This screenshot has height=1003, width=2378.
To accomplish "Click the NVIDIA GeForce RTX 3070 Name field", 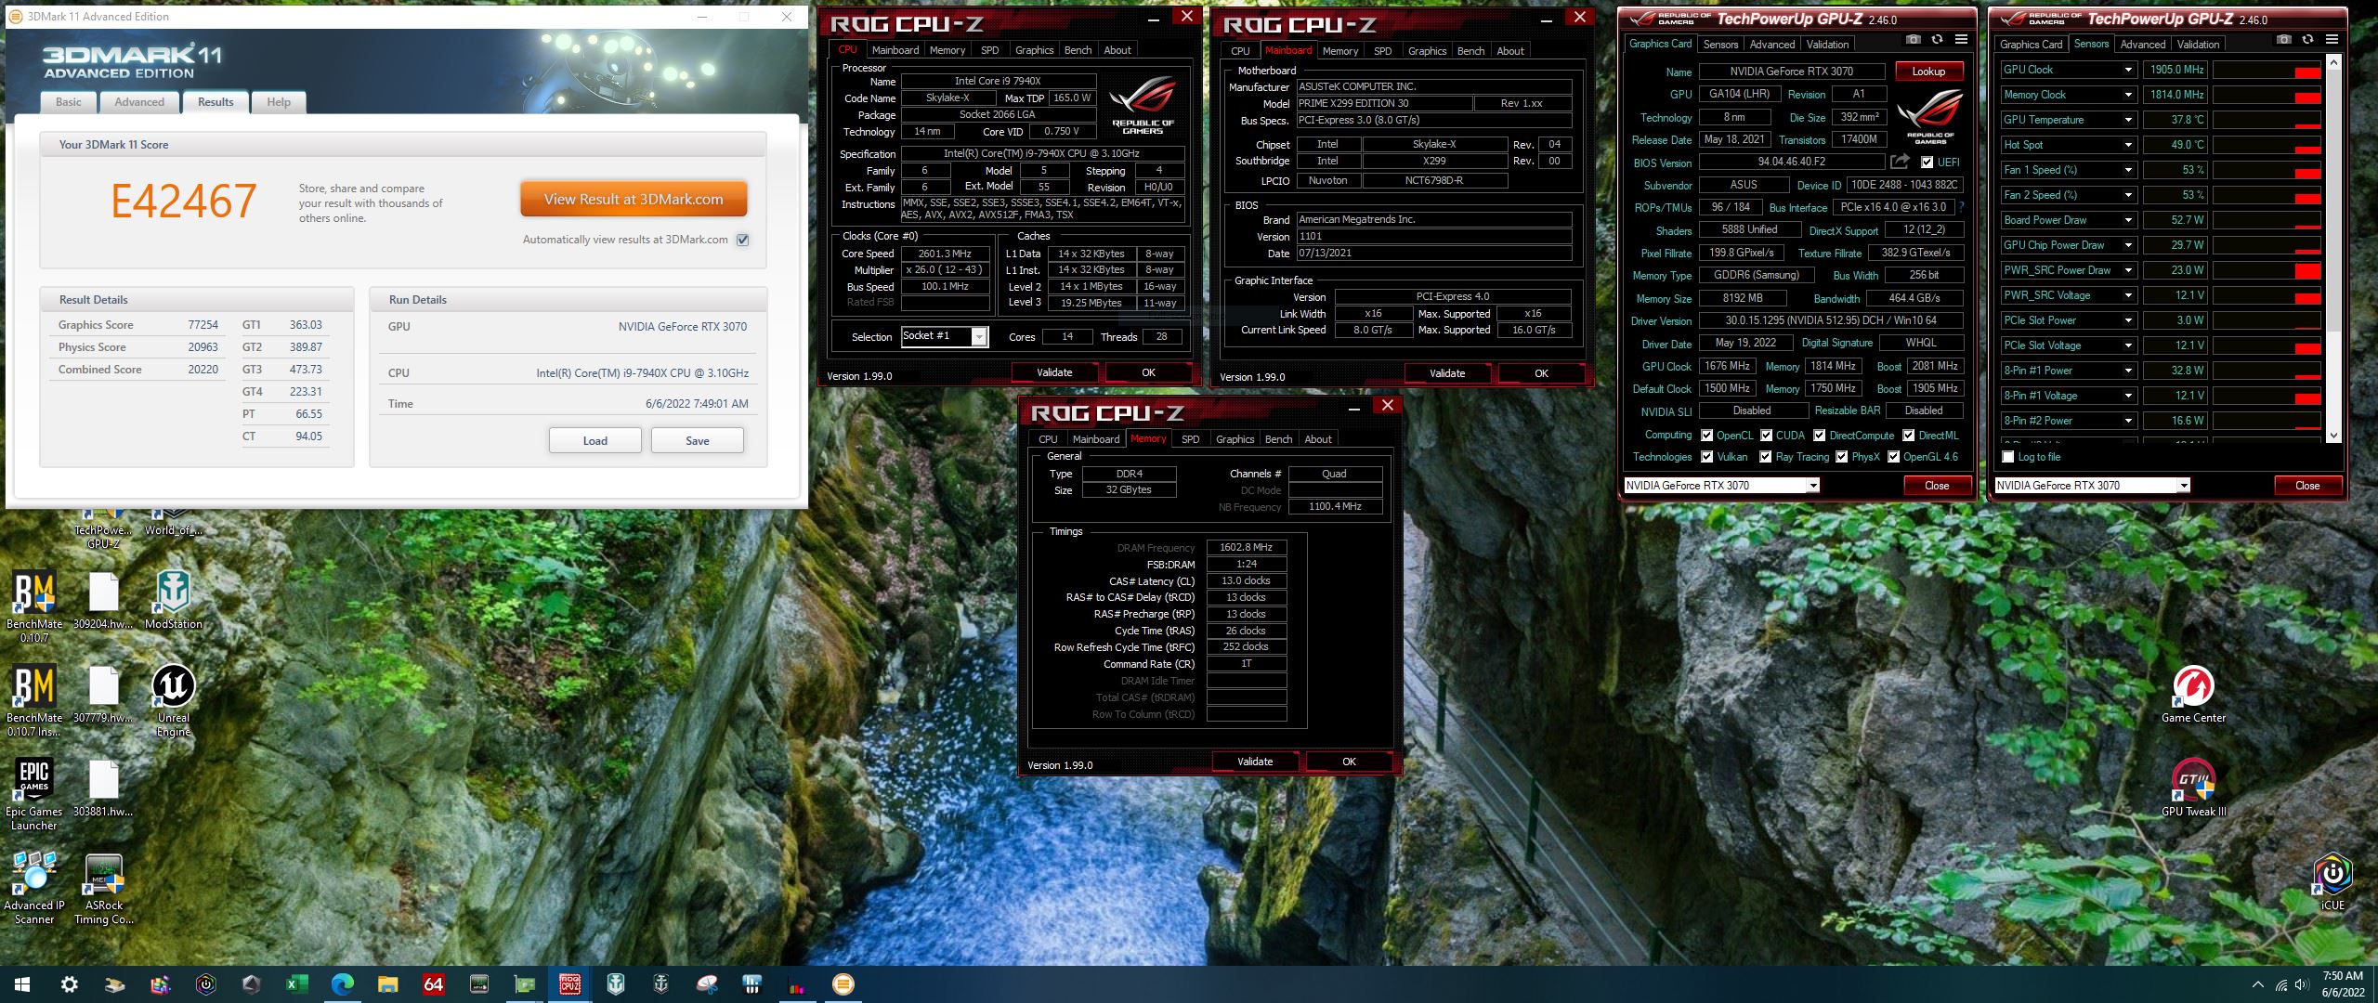I will click(x=1791, y=72).
